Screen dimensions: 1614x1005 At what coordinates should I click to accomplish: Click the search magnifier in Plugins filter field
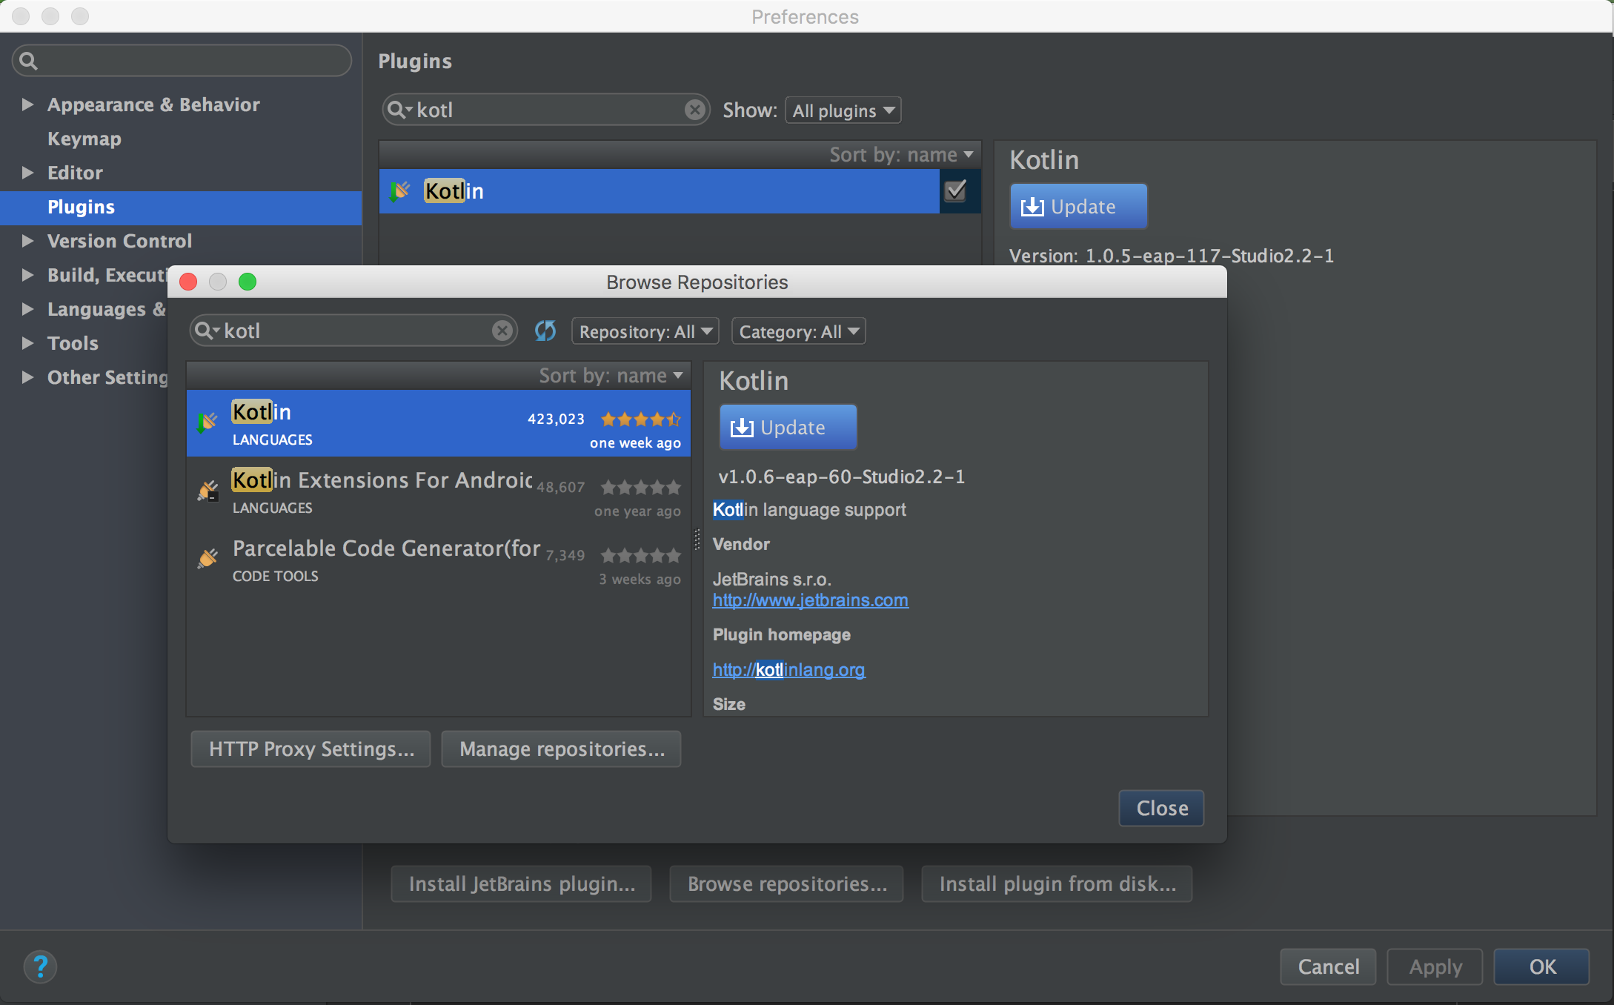coord(399,110)
